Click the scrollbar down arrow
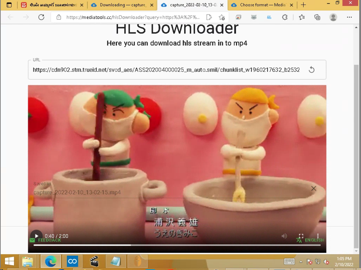 coord(356,251)
